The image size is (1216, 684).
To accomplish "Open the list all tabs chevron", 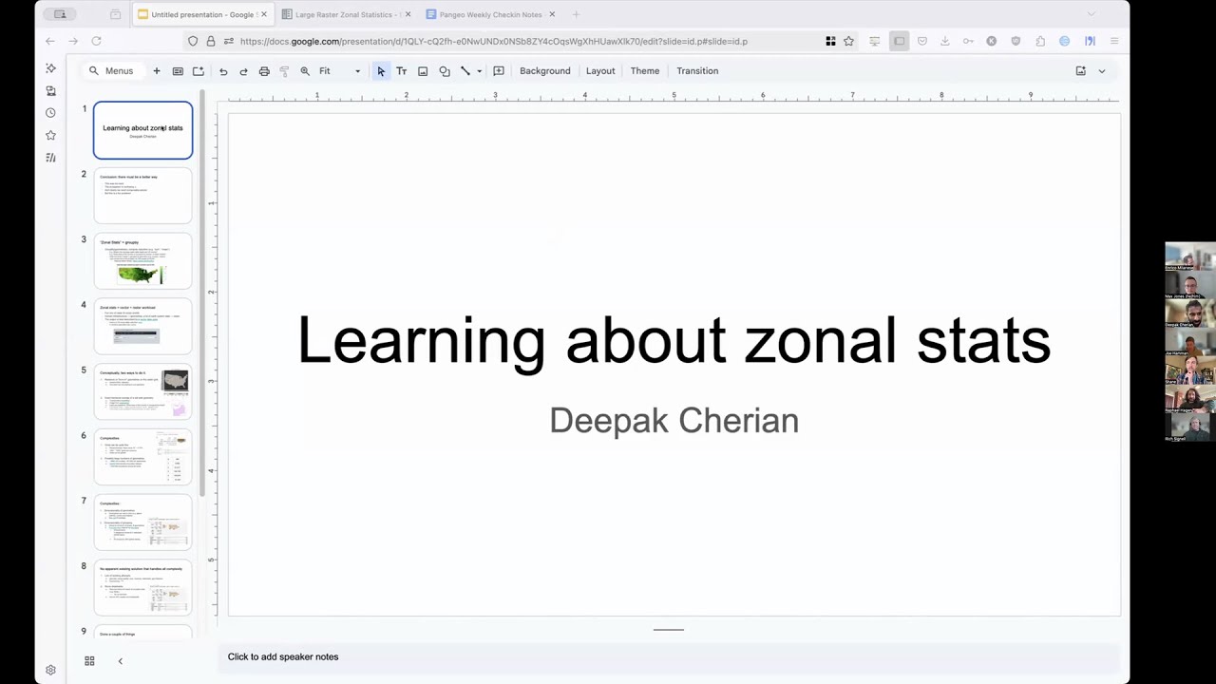I will (x=1092, y=14).
